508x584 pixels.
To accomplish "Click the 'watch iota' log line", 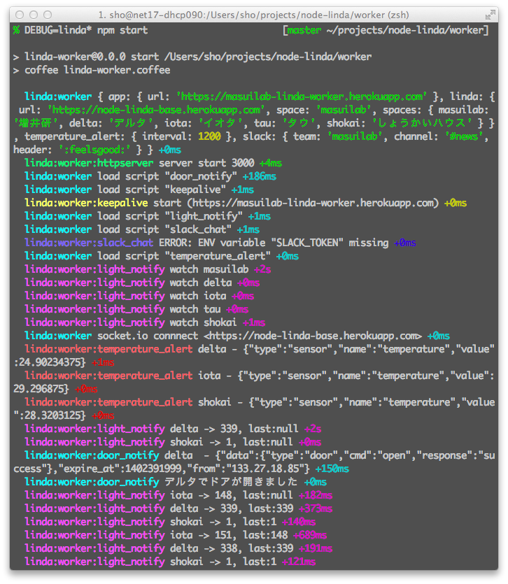I will coord(139,296).
